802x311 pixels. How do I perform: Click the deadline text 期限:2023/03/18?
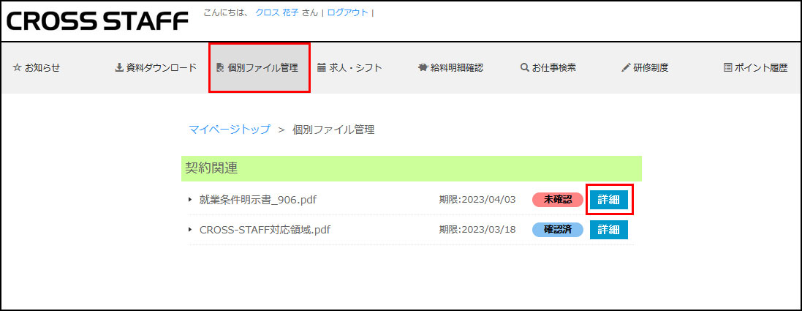[477, 230]
